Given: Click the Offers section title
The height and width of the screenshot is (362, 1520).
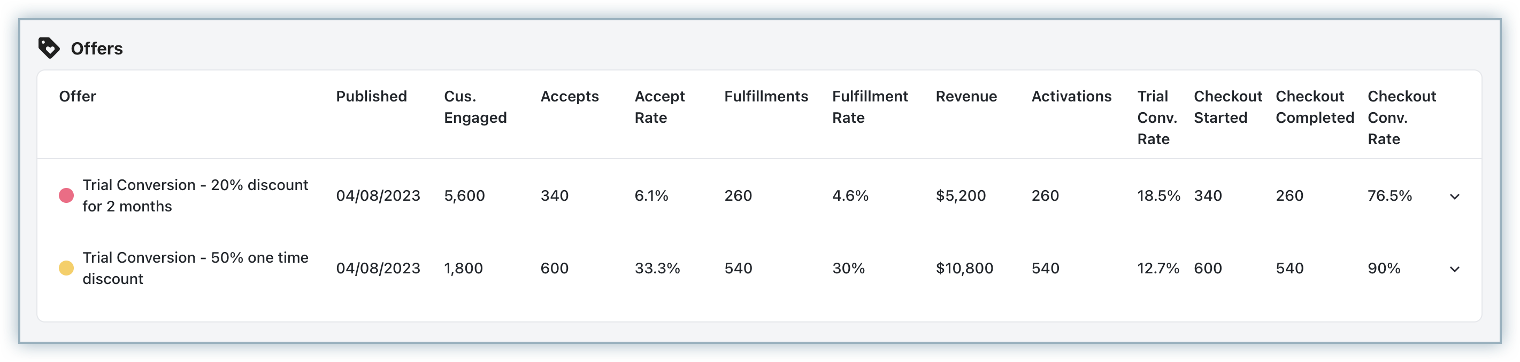Looking at the screenshot, I should [x=97, y=48].
